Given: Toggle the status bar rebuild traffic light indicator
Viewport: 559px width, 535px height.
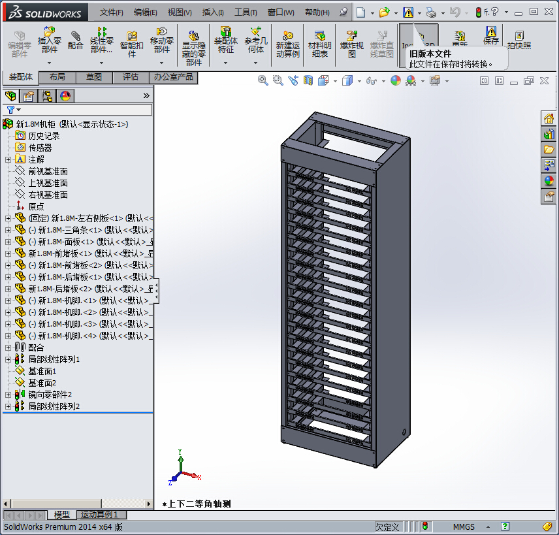Looking at the screenshot, I should coord(425,526).
